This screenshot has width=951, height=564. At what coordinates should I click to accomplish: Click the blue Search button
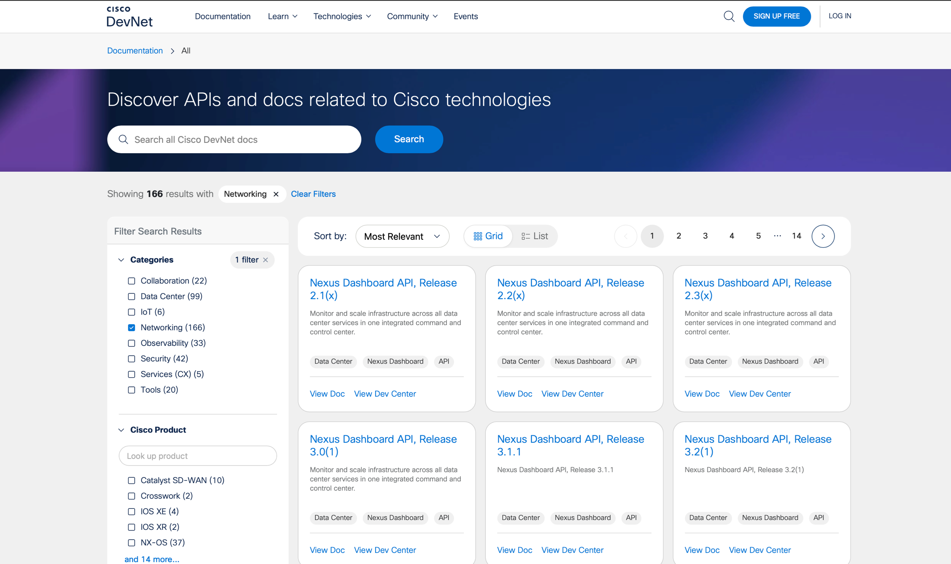(409, 139)
